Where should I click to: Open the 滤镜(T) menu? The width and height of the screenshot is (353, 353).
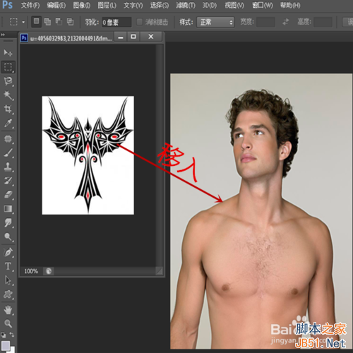pos(186,5)
